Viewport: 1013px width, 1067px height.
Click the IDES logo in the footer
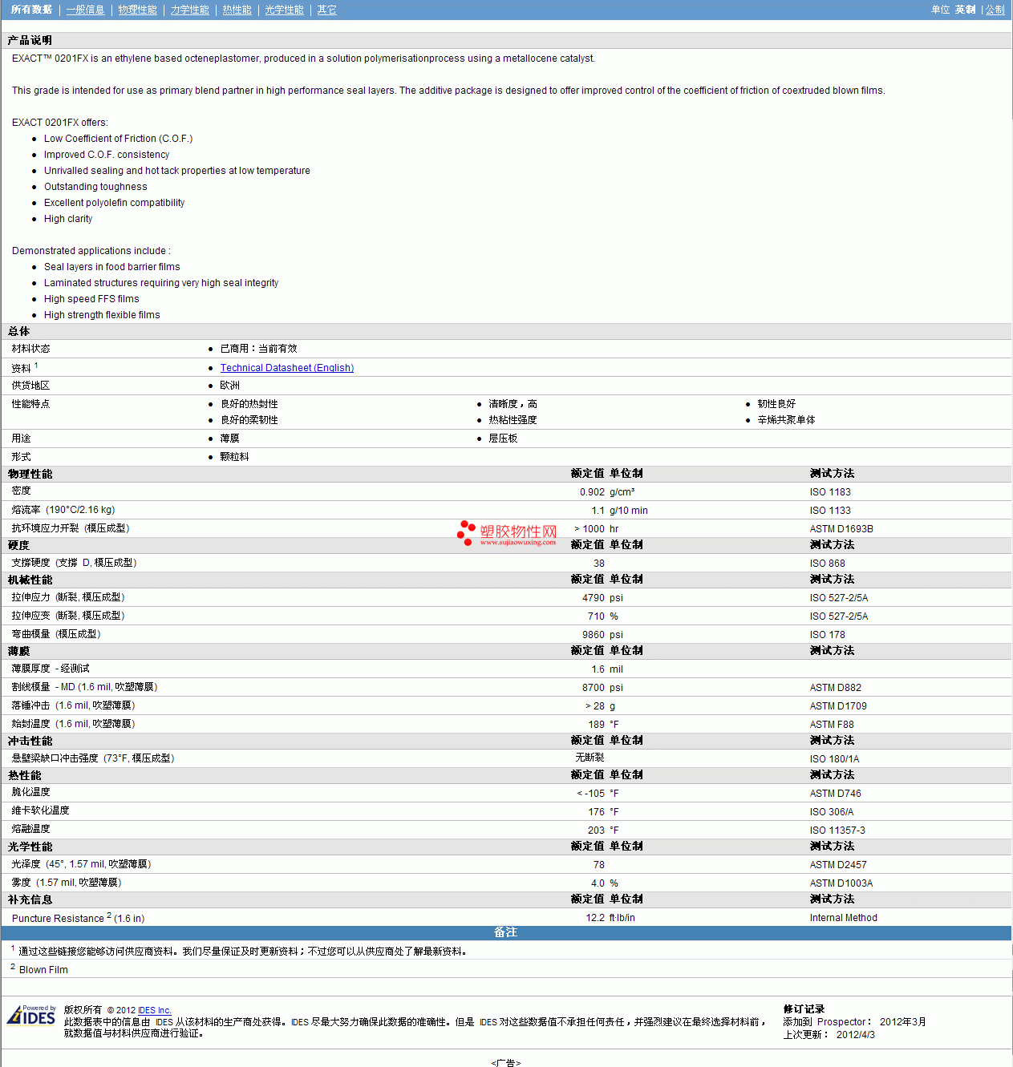pos(31,1015)
